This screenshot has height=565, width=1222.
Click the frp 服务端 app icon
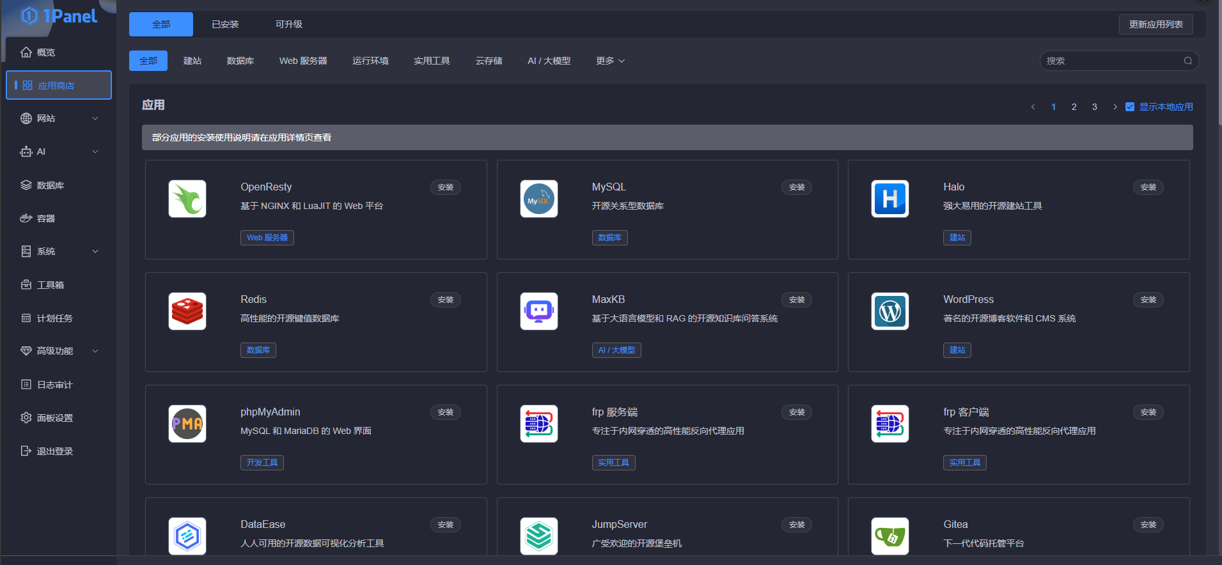coord(539,424)
